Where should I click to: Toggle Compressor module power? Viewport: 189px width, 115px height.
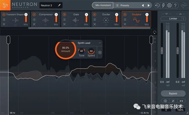pos(34,14)
